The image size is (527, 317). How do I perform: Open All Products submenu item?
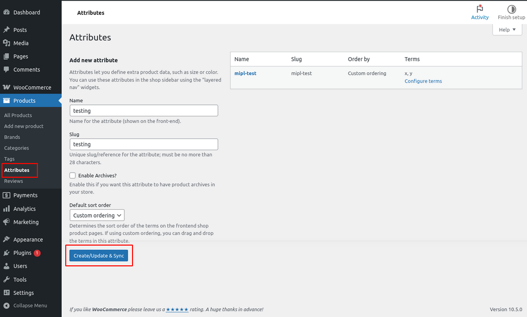click(18, 115)
